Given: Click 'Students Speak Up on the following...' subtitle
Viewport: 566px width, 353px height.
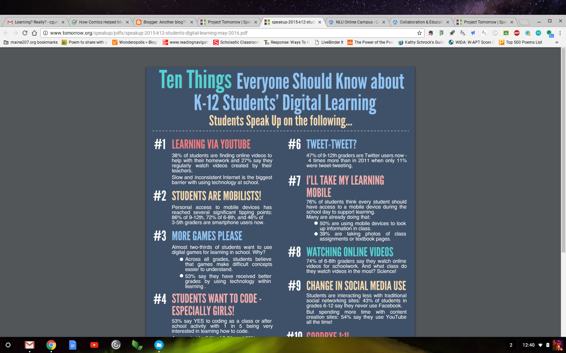Looking at the screenshot, I should point(281,121).
